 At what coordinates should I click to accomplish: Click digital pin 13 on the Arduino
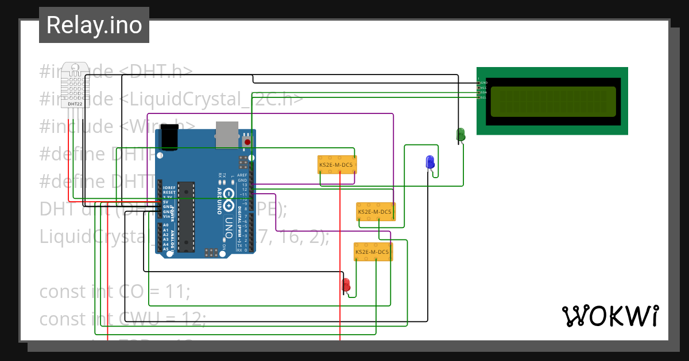[251, 185]
